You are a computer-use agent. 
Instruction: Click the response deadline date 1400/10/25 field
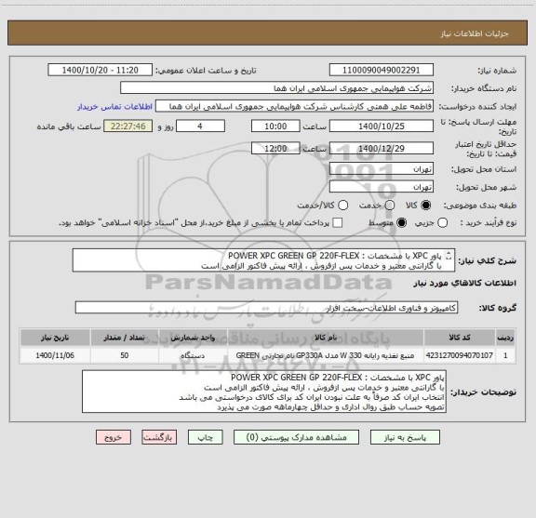click(x=382, y=126)
